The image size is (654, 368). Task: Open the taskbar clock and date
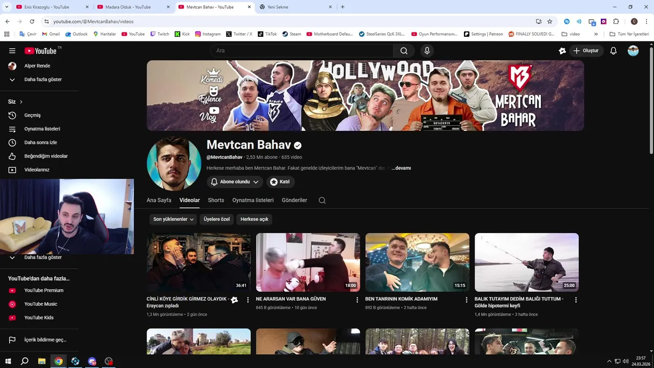click(x=641, y=361)
